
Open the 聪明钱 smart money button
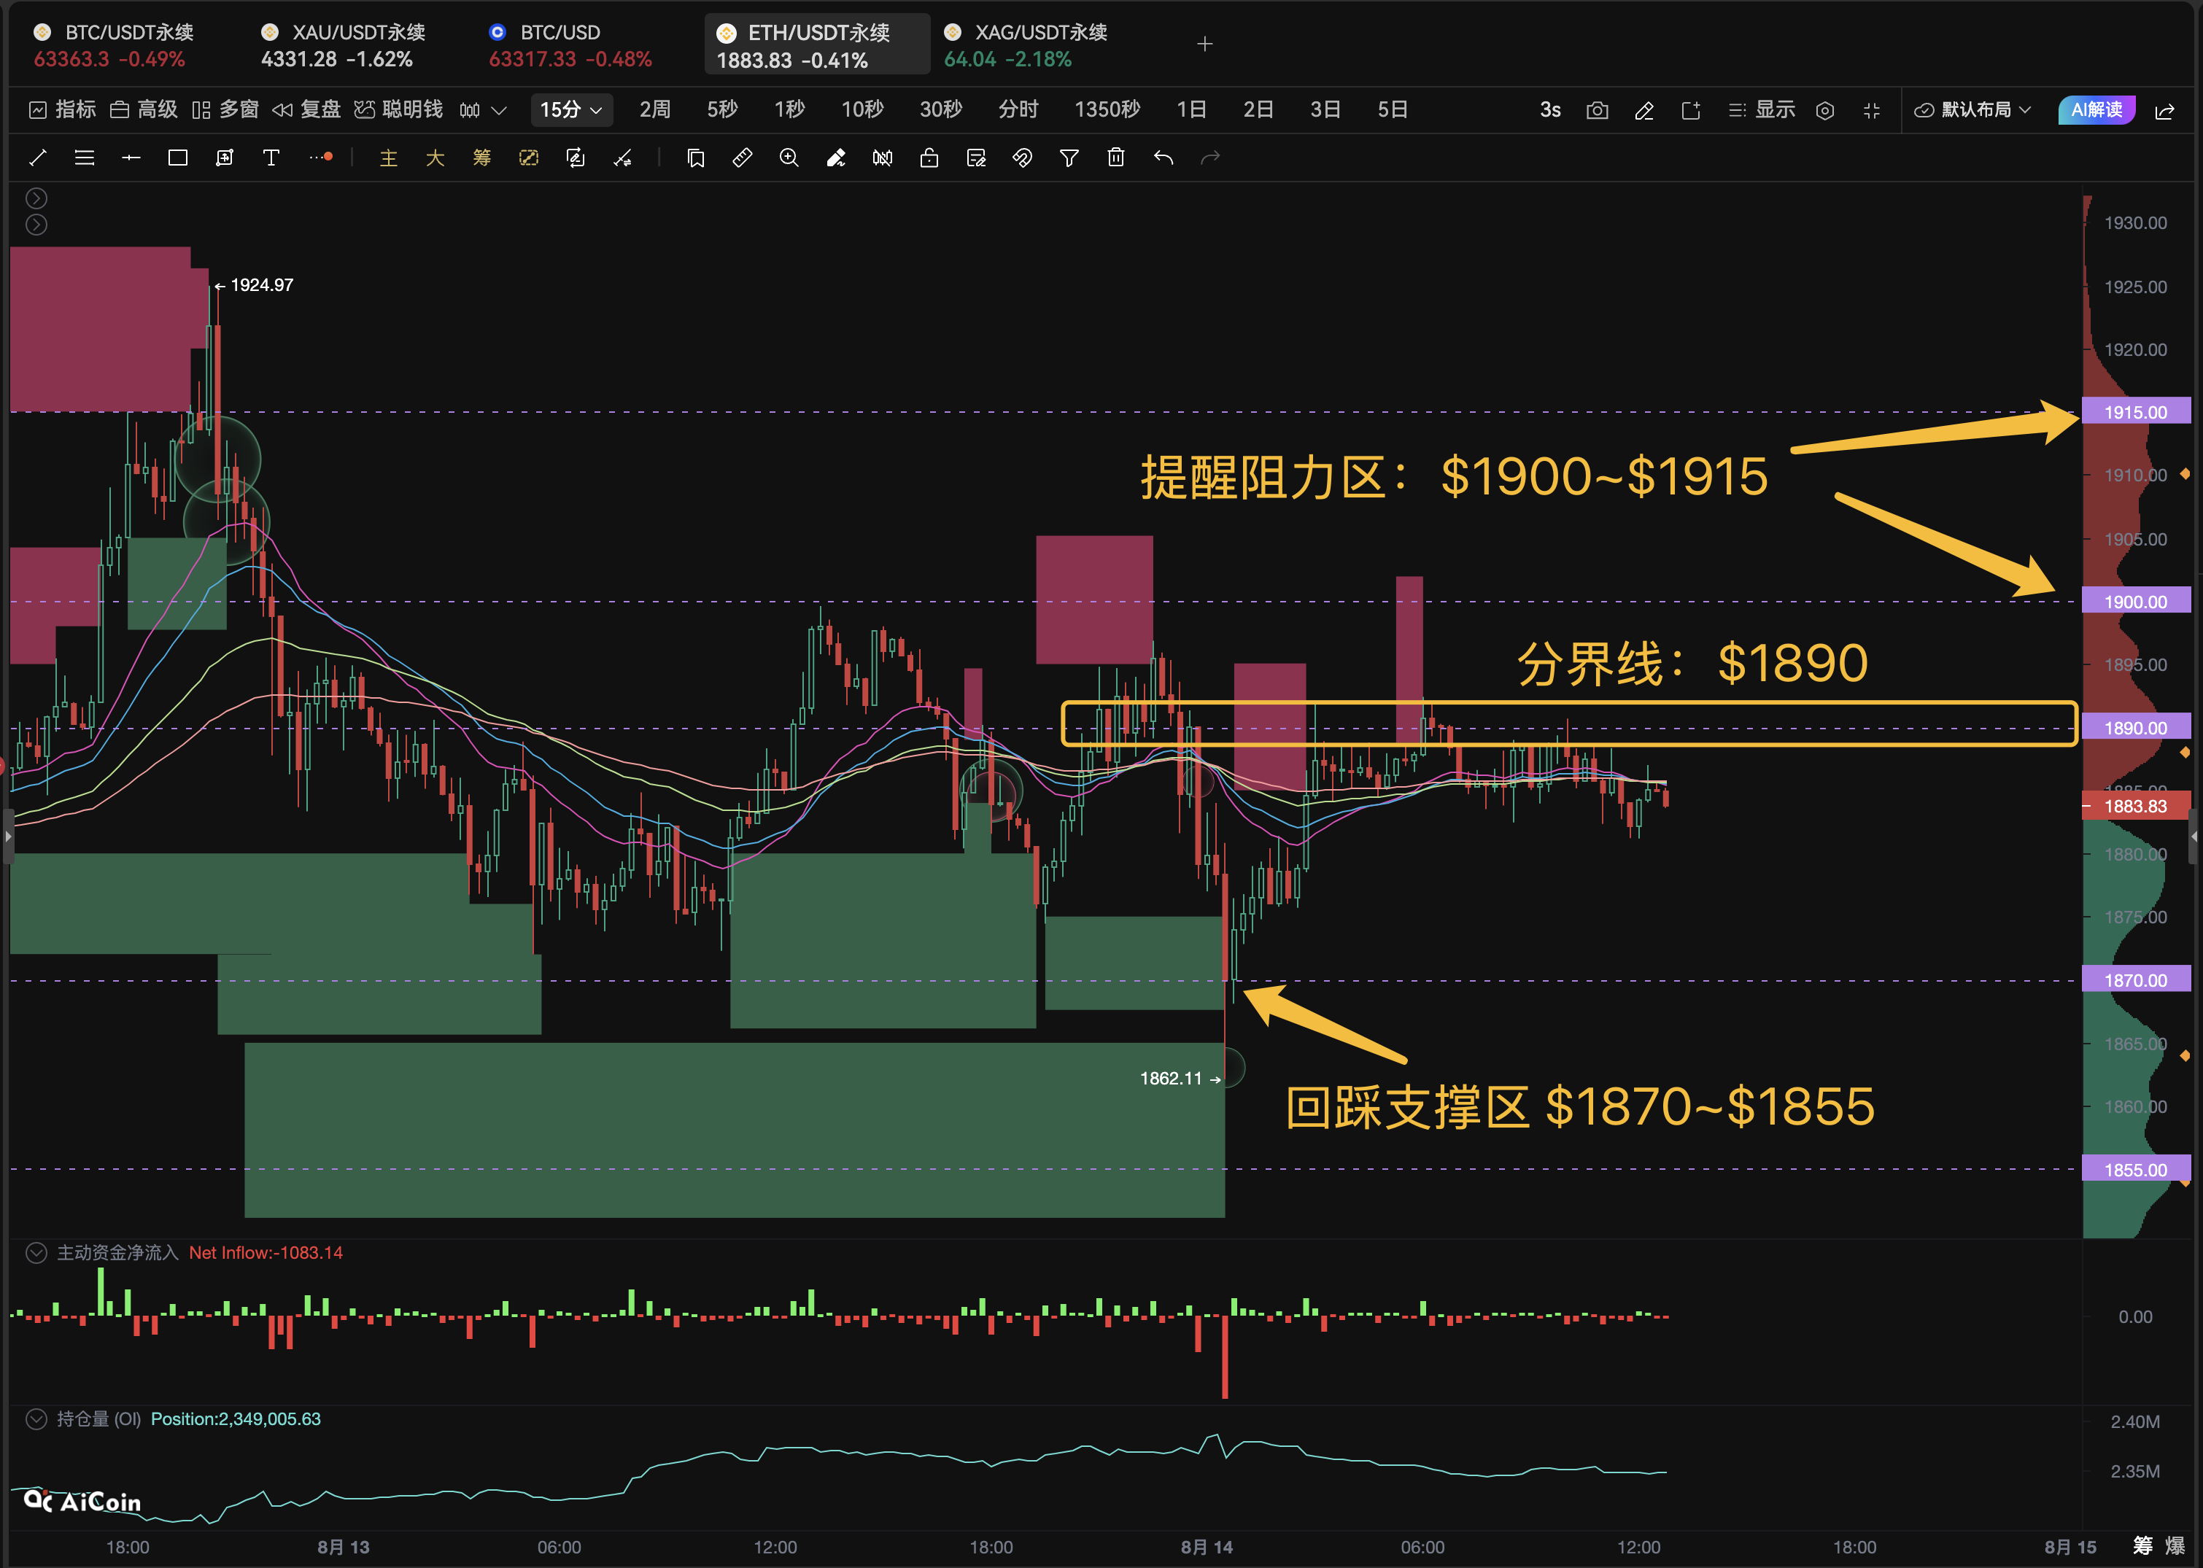click(398, 110)
